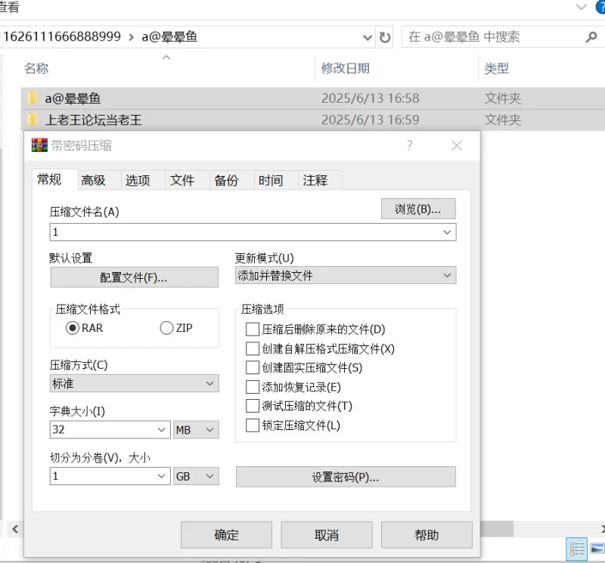Screen dimensions: 605x563
Task: Sort by 修改日期 column header
Action: click(x=346, y=68)
